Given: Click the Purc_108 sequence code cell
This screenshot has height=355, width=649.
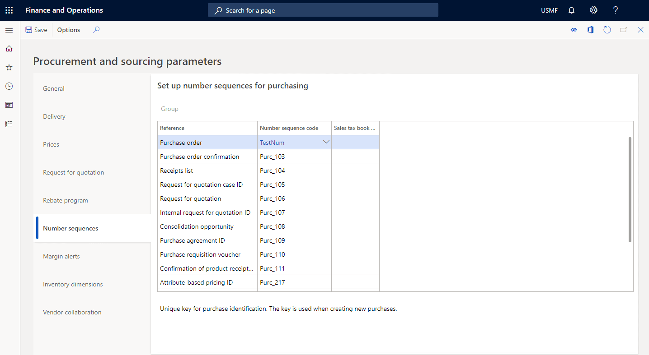Looking at the screenshot, I should (x=294, y=226).
